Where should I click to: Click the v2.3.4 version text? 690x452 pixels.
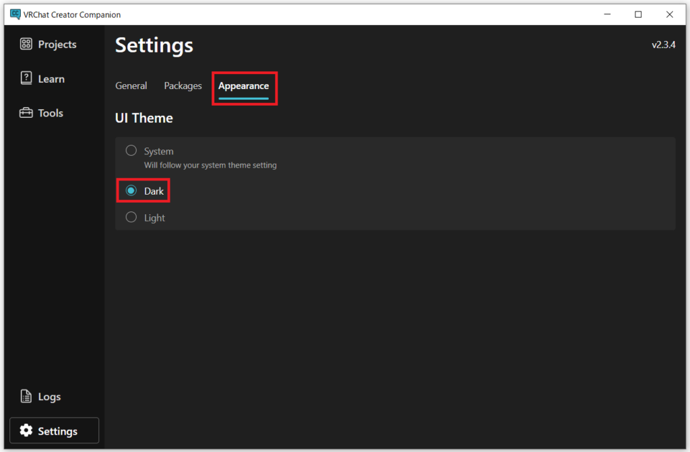click(x=663, y=44)
